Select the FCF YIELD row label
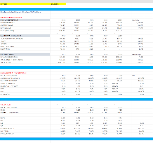Screen dimensions: 153x143 click(x=4, y=131)
